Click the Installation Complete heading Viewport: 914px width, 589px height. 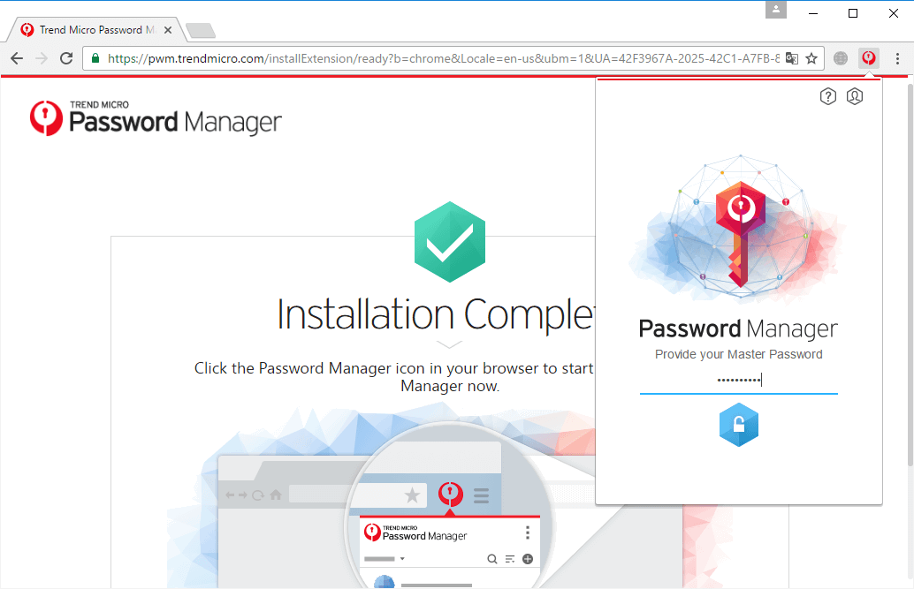436,314
